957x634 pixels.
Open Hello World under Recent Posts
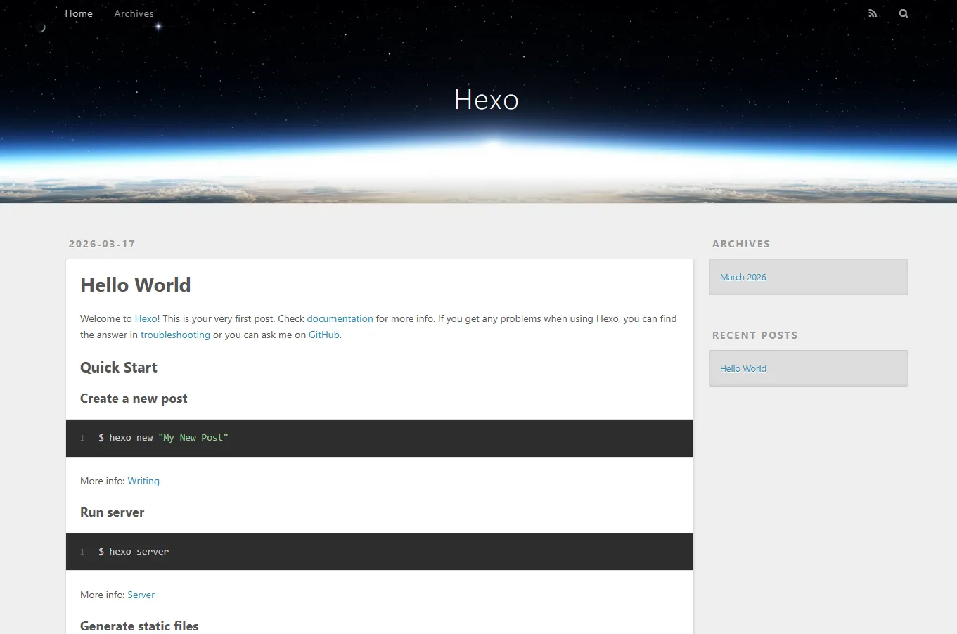point(743,368)
